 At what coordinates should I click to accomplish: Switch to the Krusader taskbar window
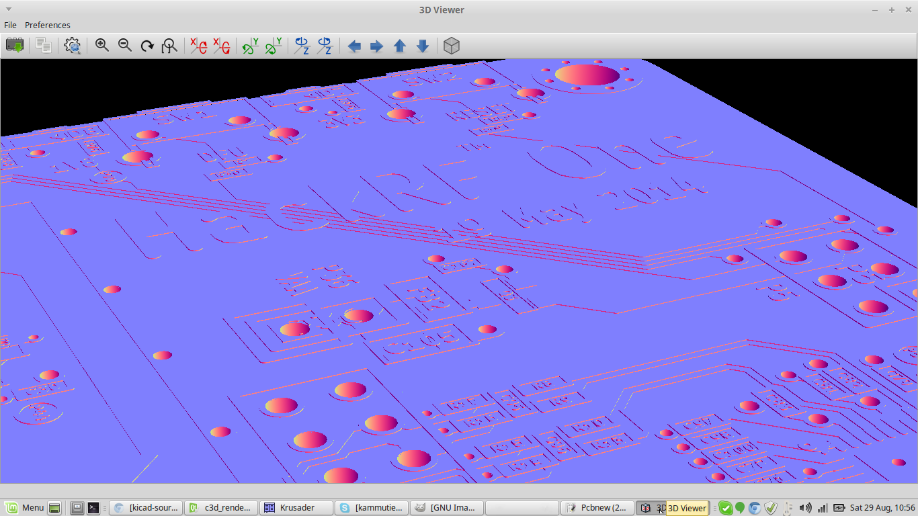[x=297, y=508]
